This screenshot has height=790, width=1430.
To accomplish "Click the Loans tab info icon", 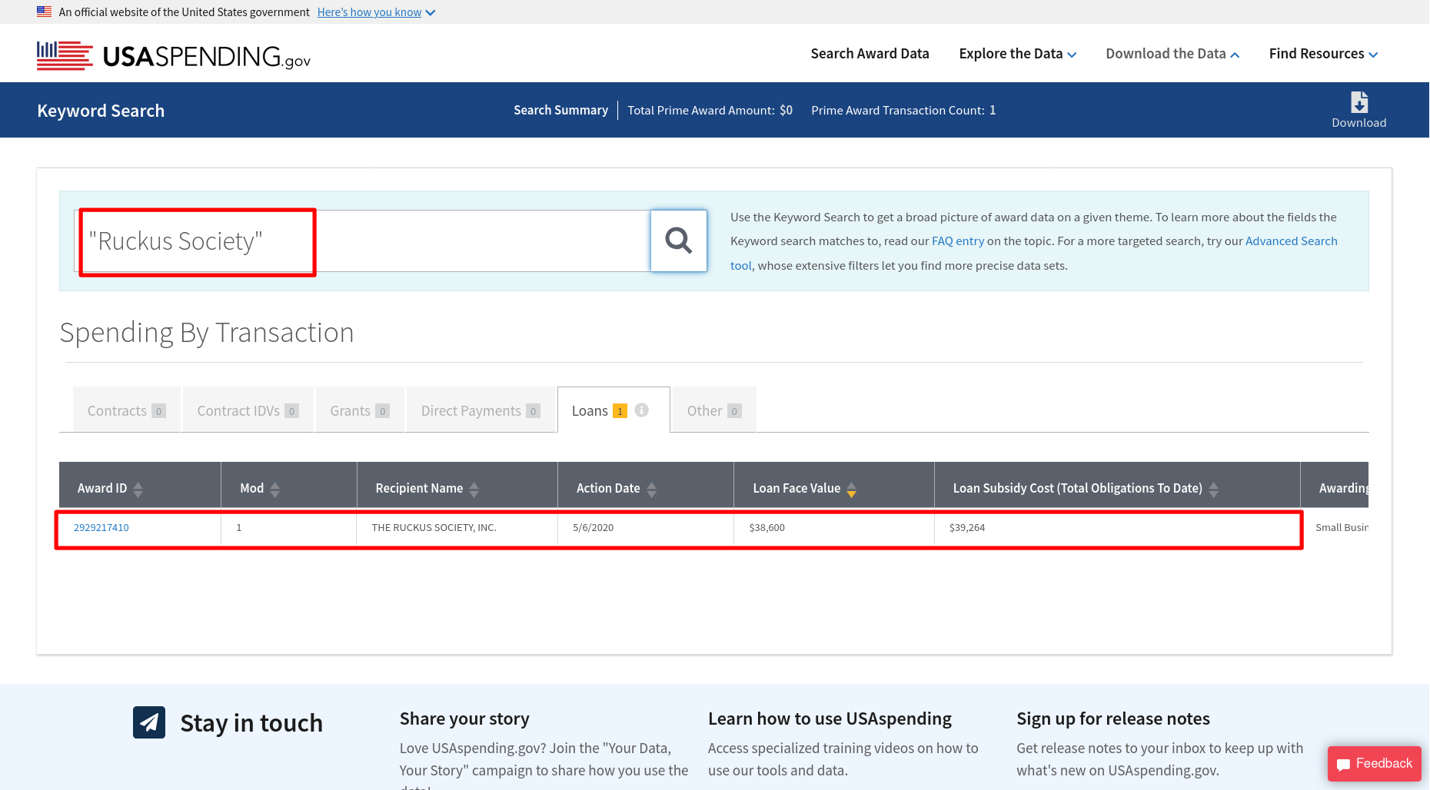I will pos(642,410).
